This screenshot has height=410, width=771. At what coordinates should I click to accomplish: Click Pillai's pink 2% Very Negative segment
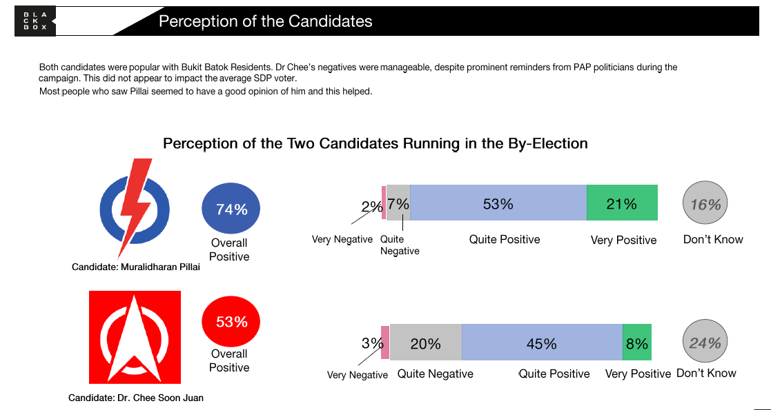(x=384, y=203)
